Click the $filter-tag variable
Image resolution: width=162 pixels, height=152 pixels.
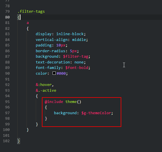click(x=76, y=57)
